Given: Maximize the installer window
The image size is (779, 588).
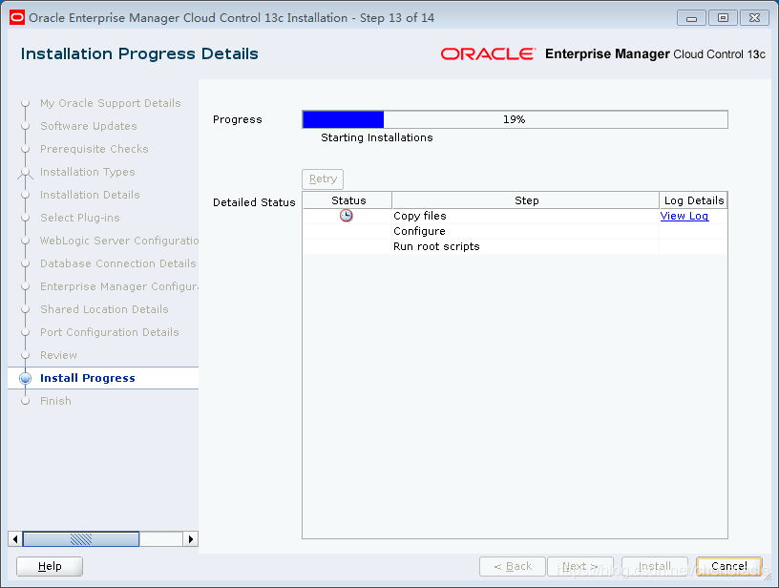Looking at the screenshot, I should pyautogui.click(x=723, y=18).
